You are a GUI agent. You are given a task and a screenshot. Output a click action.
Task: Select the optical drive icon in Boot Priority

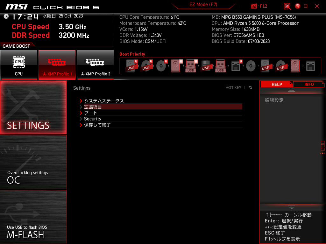[161, 66]
